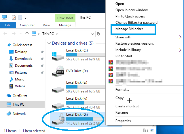The image size is (184, 134).
Task: Choose Rename in the context menu
Action: [x=122, y=113]
